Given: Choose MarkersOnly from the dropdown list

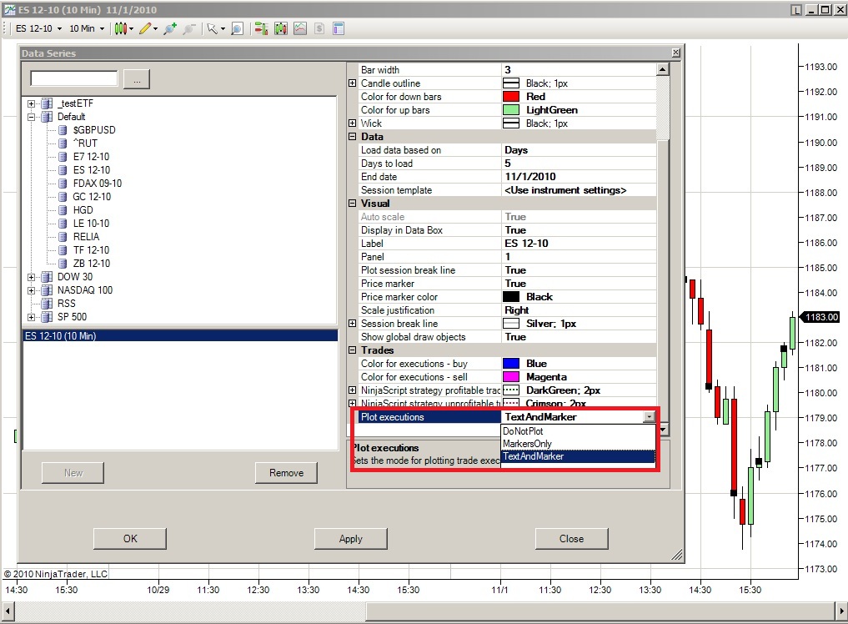Looking at the screenshot, I should (x=527, y=444).
